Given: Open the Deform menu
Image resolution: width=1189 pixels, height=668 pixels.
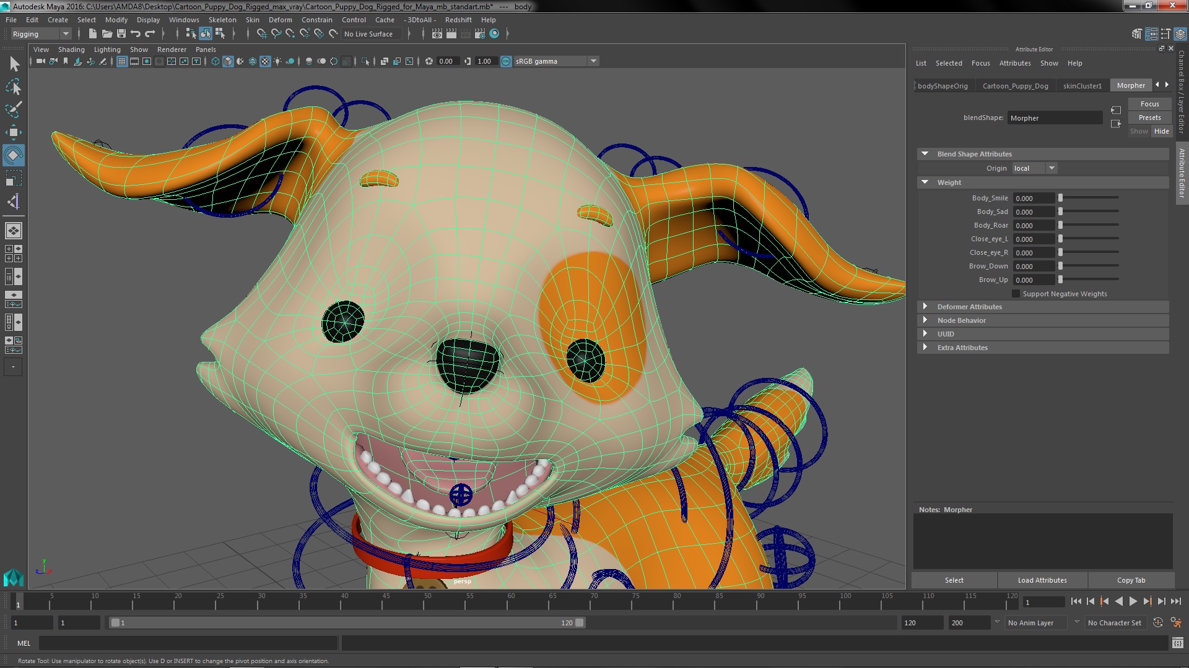Looking at the screenshot, I should (x=280, y=20).
